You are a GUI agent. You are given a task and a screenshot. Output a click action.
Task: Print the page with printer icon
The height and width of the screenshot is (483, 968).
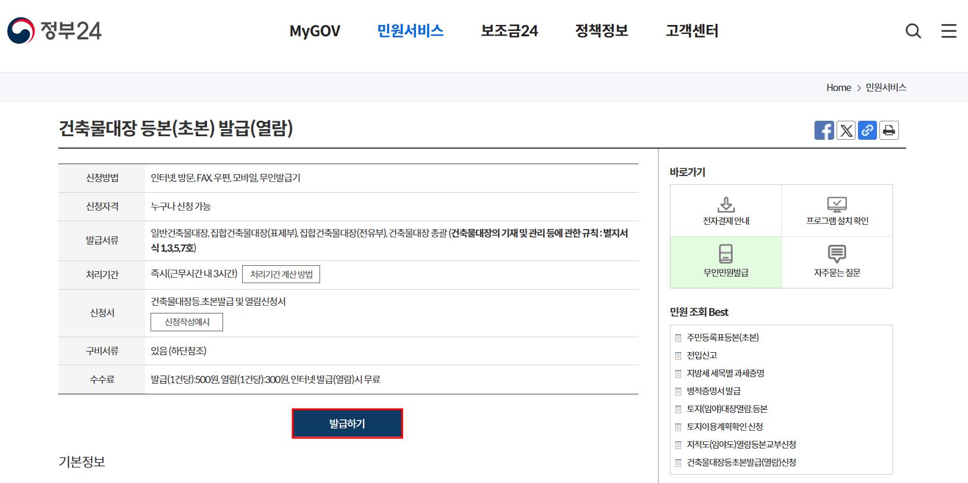tap(889, 130)
